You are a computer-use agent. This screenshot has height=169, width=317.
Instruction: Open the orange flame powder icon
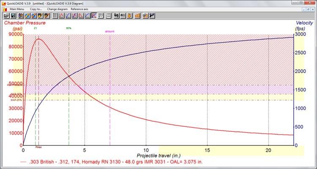tap(129, 16)
